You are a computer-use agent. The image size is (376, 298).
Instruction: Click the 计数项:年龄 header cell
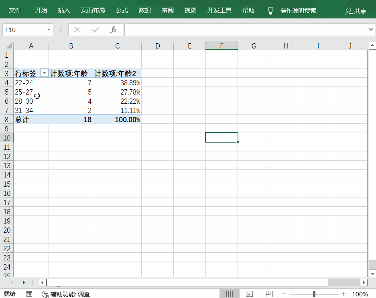point(71,73)
